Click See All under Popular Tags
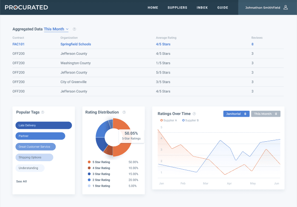Viewport: 297px width, 207px height. click(22, 181)
